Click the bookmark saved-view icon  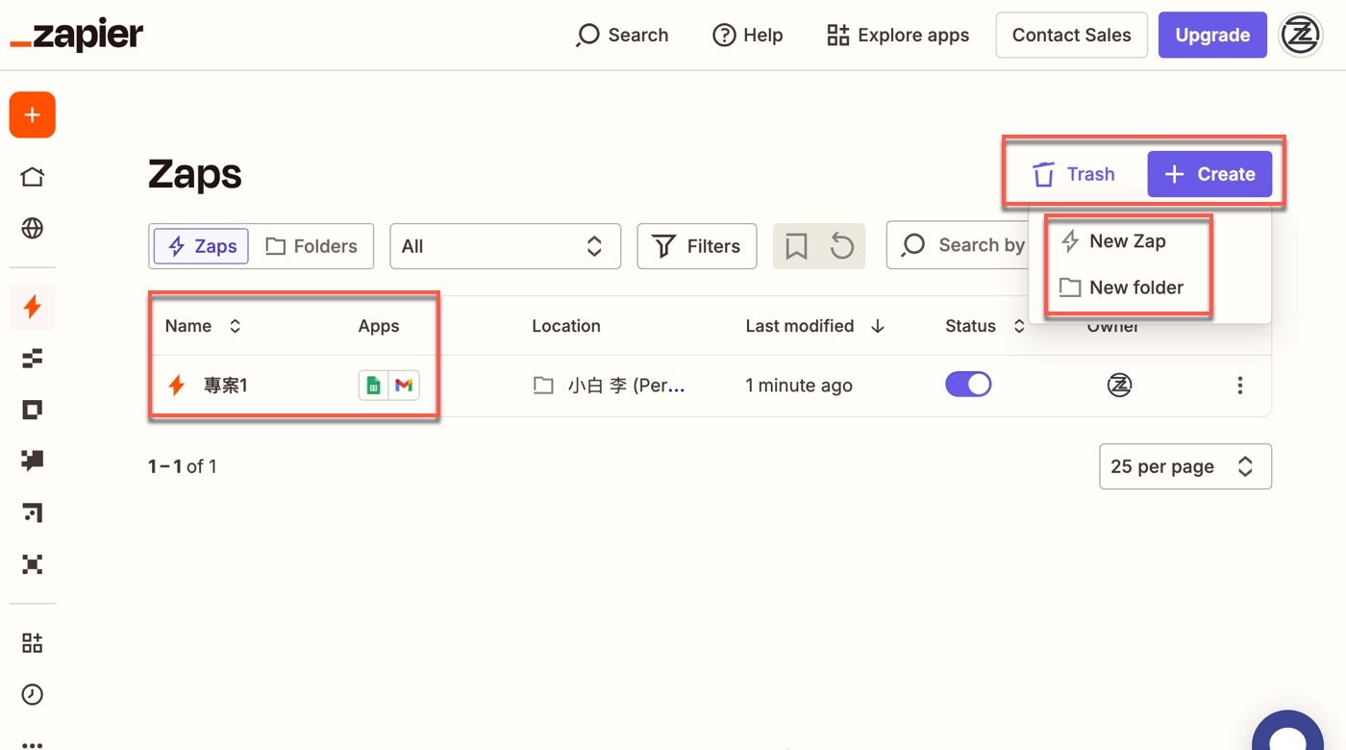(x=796, y=246)
